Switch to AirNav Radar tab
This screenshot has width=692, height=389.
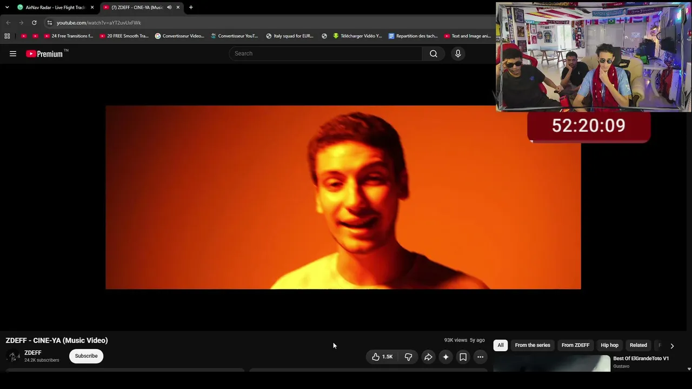point(55,8)
